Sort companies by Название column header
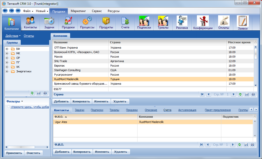This screenshot has height=159, width=262. (80, 42)
